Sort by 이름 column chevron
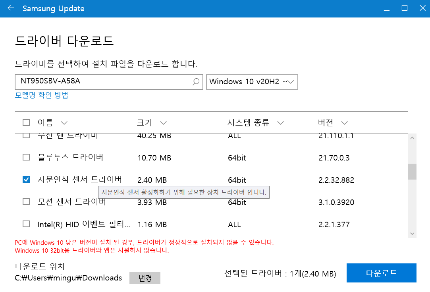The image size is (430, 292). (x=64, y=123)
